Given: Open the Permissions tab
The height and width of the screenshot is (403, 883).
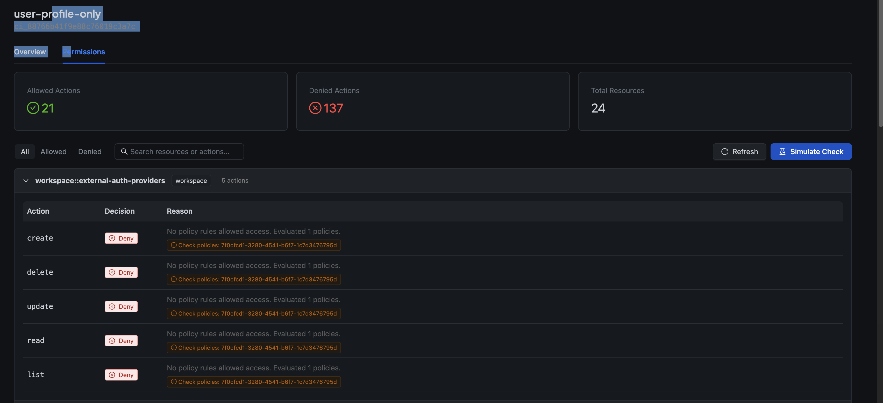Looking at the screenshot, I should [84, 52].
